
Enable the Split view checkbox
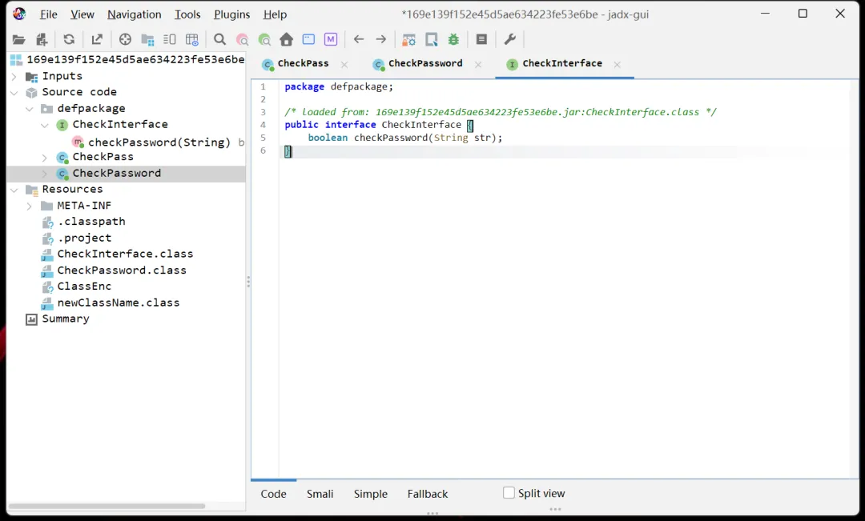pos(509,493)
